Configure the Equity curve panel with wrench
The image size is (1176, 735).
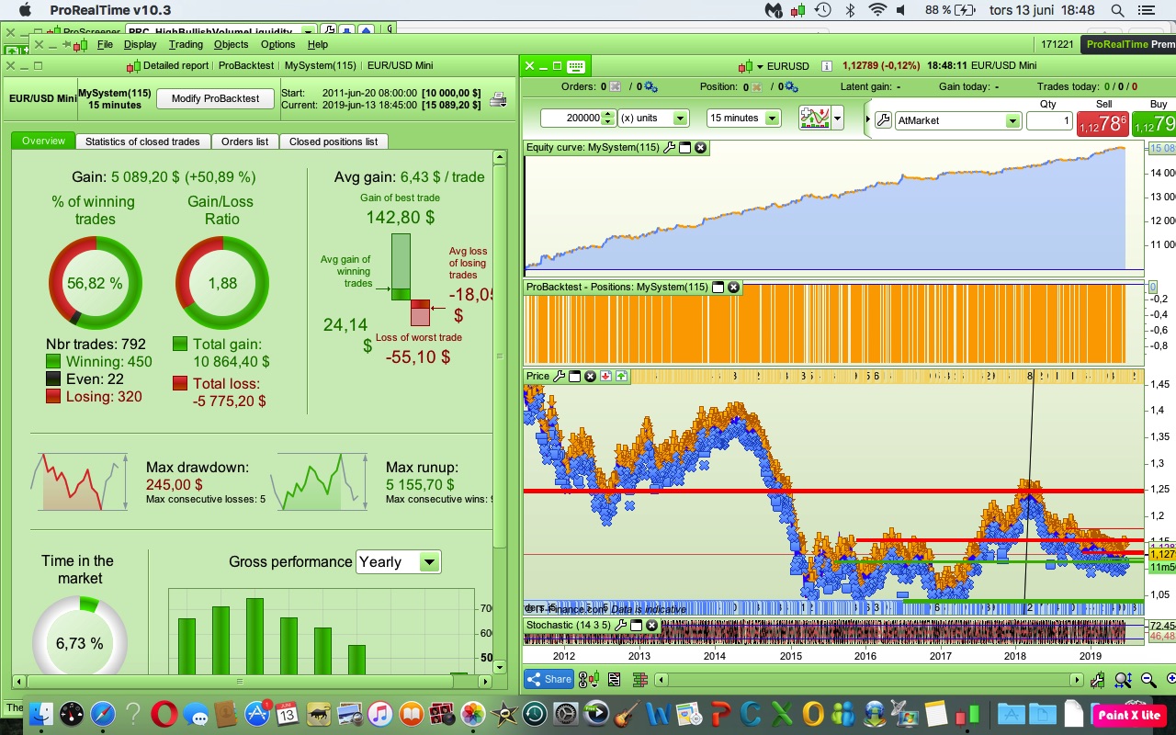pyautogui.click(x=669, y=147)
